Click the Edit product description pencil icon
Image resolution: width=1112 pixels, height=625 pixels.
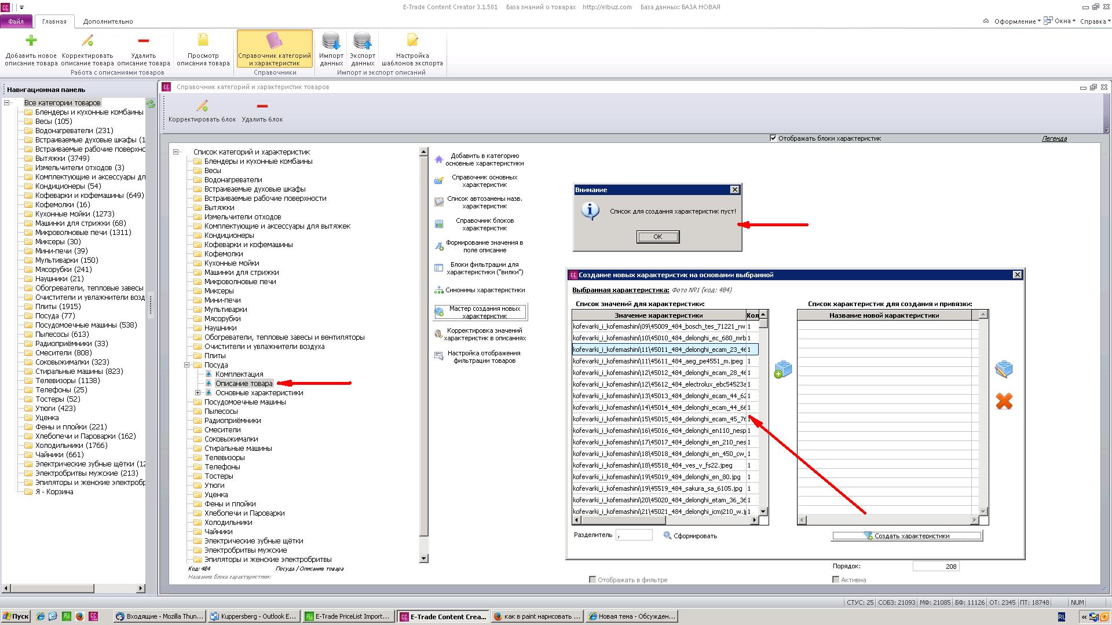point(87,41)
